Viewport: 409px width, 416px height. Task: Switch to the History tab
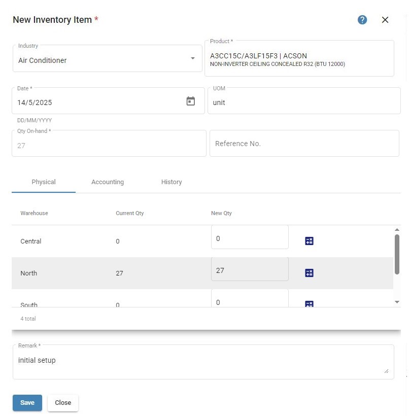[x=172, y=182]
